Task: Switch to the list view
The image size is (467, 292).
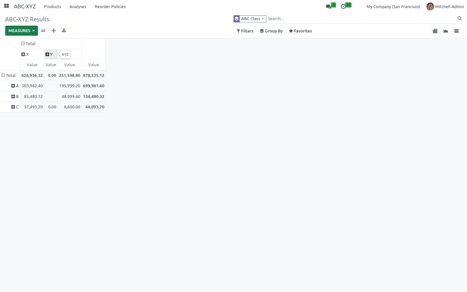Action: click(x=457, y=31)
